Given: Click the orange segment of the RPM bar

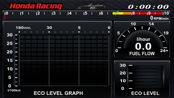Looking at the screenshot, I should tap(127, 13).
